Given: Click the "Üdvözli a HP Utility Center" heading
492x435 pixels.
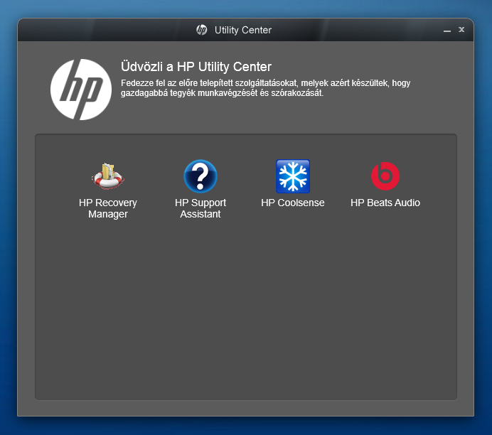Looking at the screenshot, I should click(x=196, y=67).
